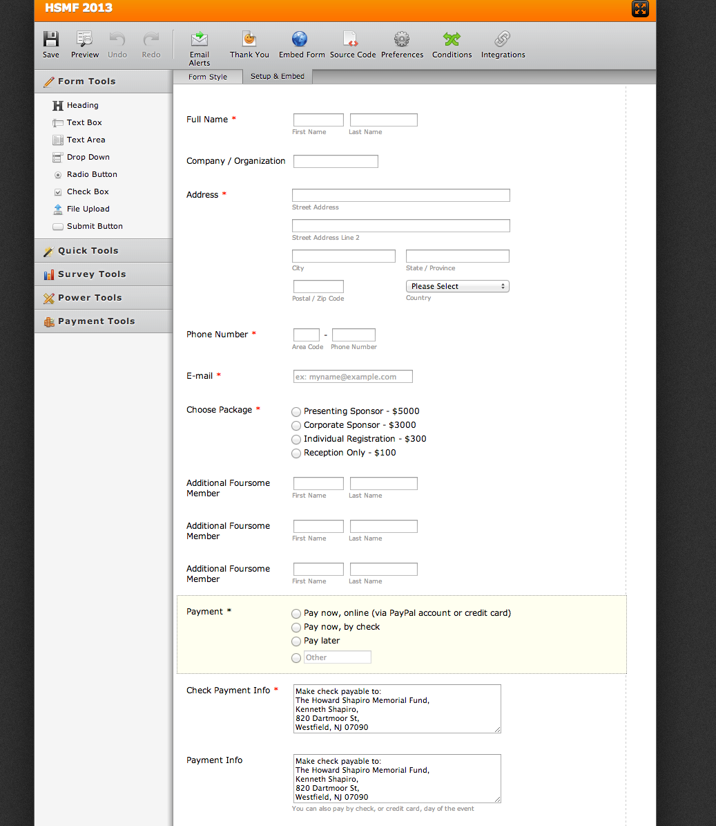Open the Thank You page settings
The width and height of the screenshot is (716, 826).
(x=249, y=40)
